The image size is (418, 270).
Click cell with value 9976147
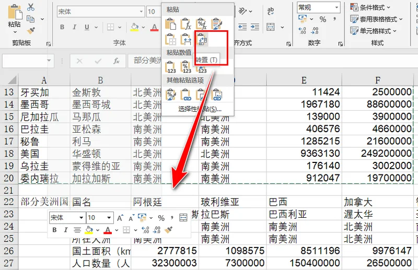[377, 251]
